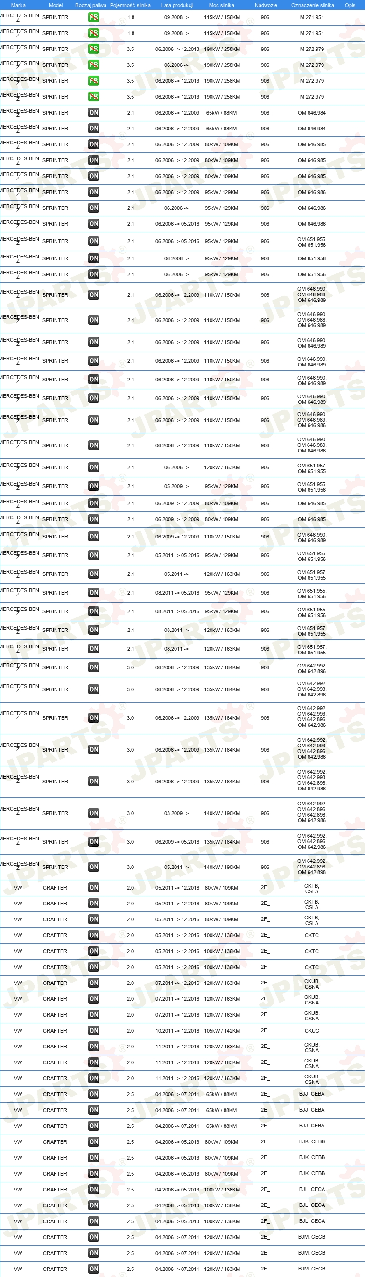The height and width of the screenshot is (1277, 365).
Task: Click the ON icon in the Crafter 2F_ 'CKTB, CSLA' row
Action: click(x=94, y=920)
